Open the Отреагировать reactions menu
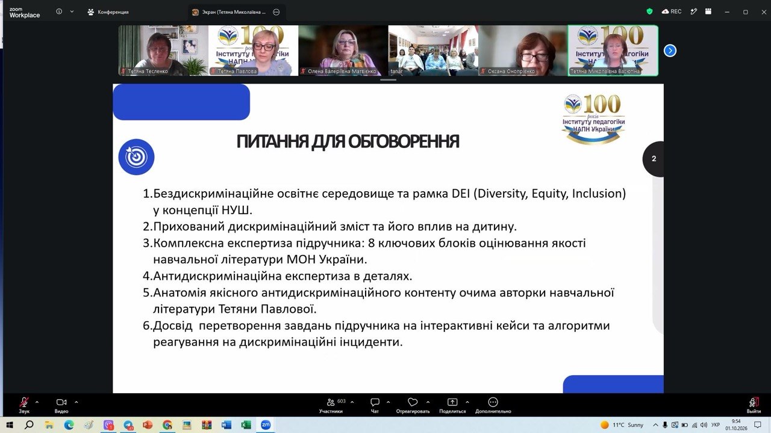Viewport: 771px width, 433px height. (x=413, y=405)
